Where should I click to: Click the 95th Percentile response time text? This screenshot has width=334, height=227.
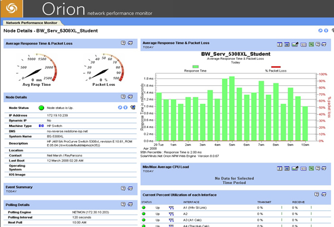coord(171,152)
